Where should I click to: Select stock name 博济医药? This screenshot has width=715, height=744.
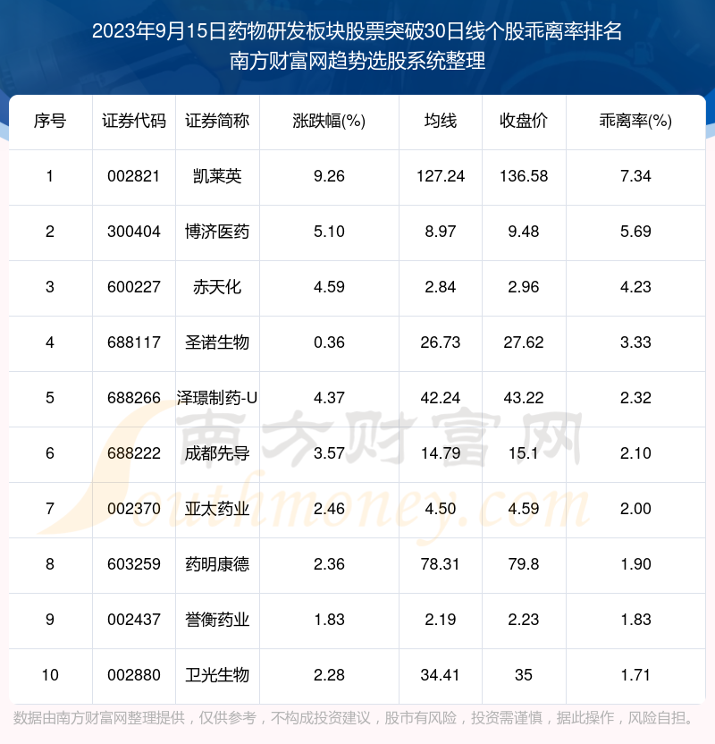tap(217, 232)
